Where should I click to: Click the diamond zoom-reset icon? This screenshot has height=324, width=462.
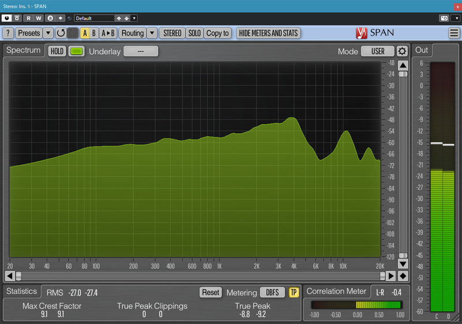[x=403, y=276]
